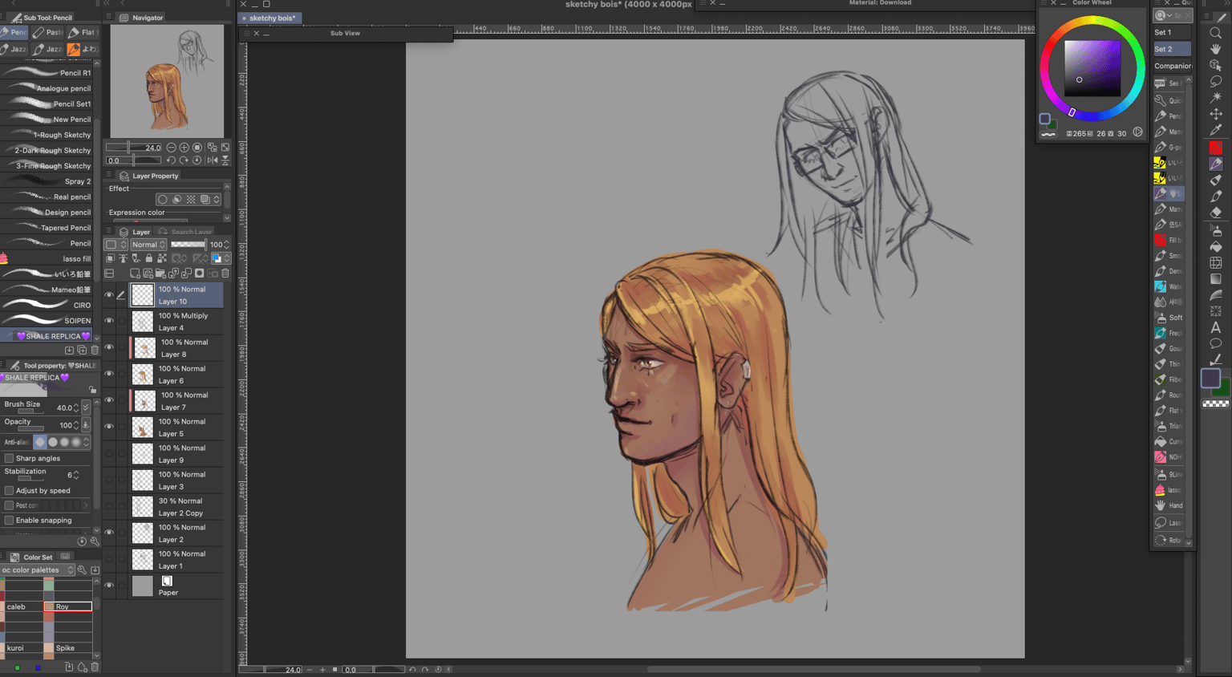Select the Eyedropper tool
Viewport: 1232px width, 677px height.
pyautogui.click(x=1216, y=131)
